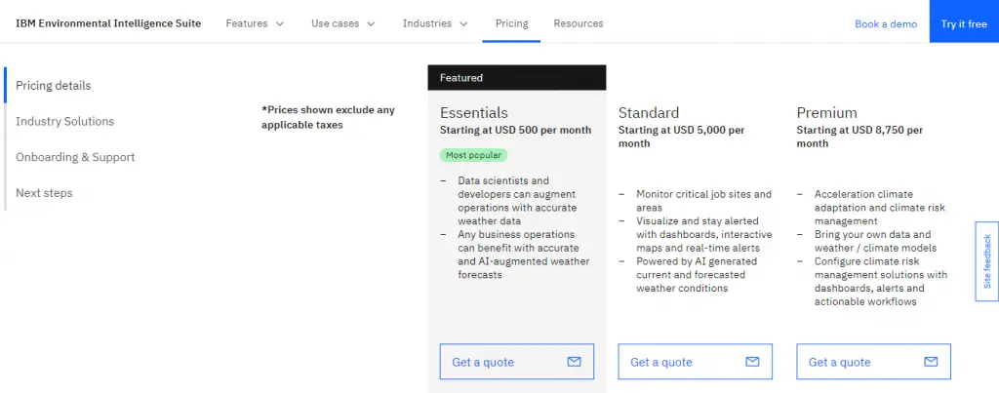Viewport: 999px width, 393px height.
Task: Click the Featured banner
Action: [517, 78]
